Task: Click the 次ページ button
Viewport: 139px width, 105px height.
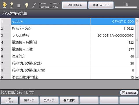Action: pos(49,100)
